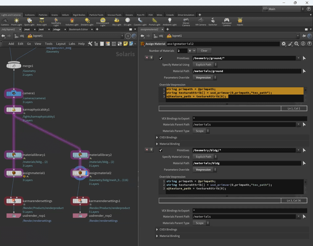This screenshot has width=313, height=246.
Task: Click the Gamepad Camera shelf tool
Action: point(226,21)
